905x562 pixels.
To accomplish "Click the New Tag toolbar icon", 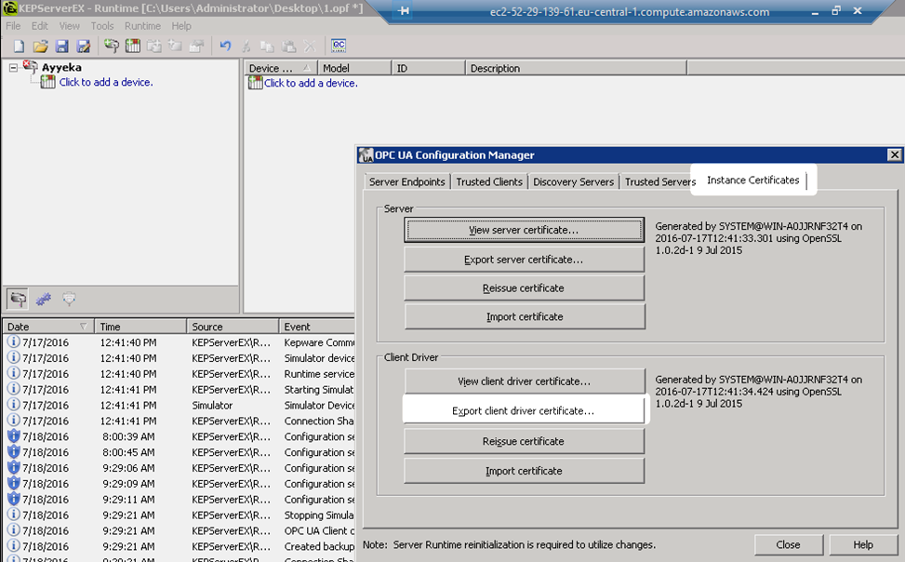I will pos(176,46).
